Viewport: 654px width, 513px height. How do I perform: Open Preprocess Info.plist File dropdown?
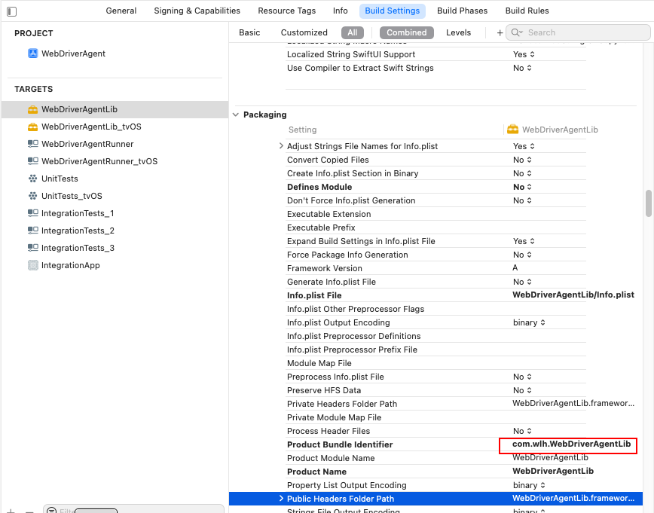tap(522, 377)
